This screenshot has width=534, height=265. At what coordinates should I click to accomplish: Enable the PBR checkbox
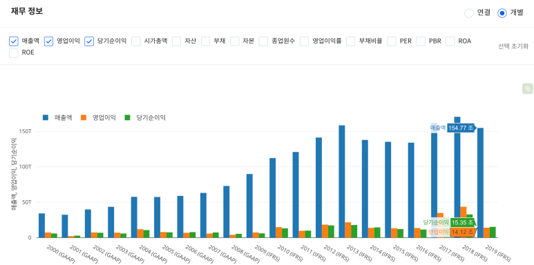pos(421,41)
